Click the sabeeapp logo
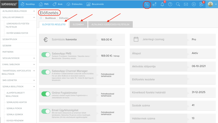 (9, 4)
